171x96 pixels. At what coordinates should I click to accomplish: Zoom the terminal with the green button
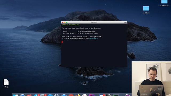pos(67,22)
